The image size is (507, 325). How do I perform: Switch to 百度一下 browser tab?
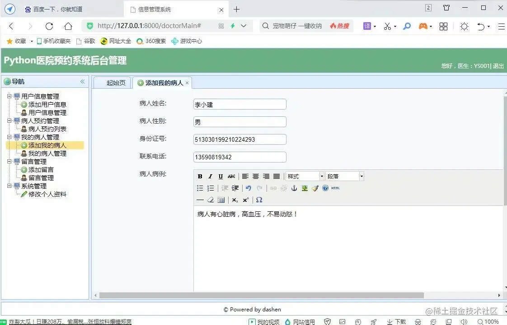58,10
